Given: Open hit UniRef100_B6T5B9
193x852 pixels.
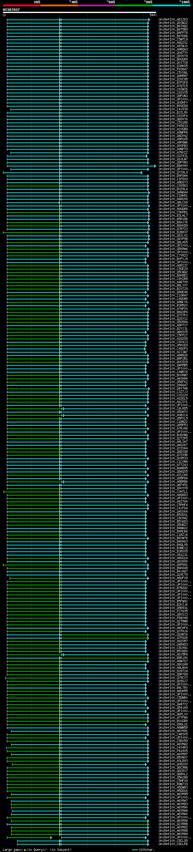Looking at the screenshot, I should tap(173, 29).
